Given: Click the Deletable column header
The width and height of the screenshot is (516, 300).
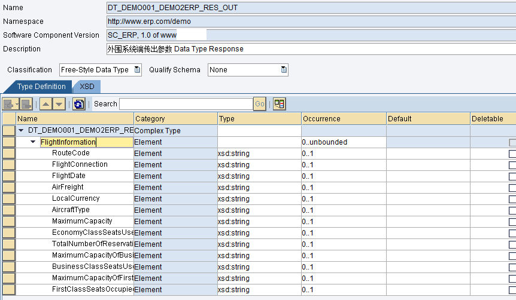Looking at the screenshot, I should tap(493, 118).
